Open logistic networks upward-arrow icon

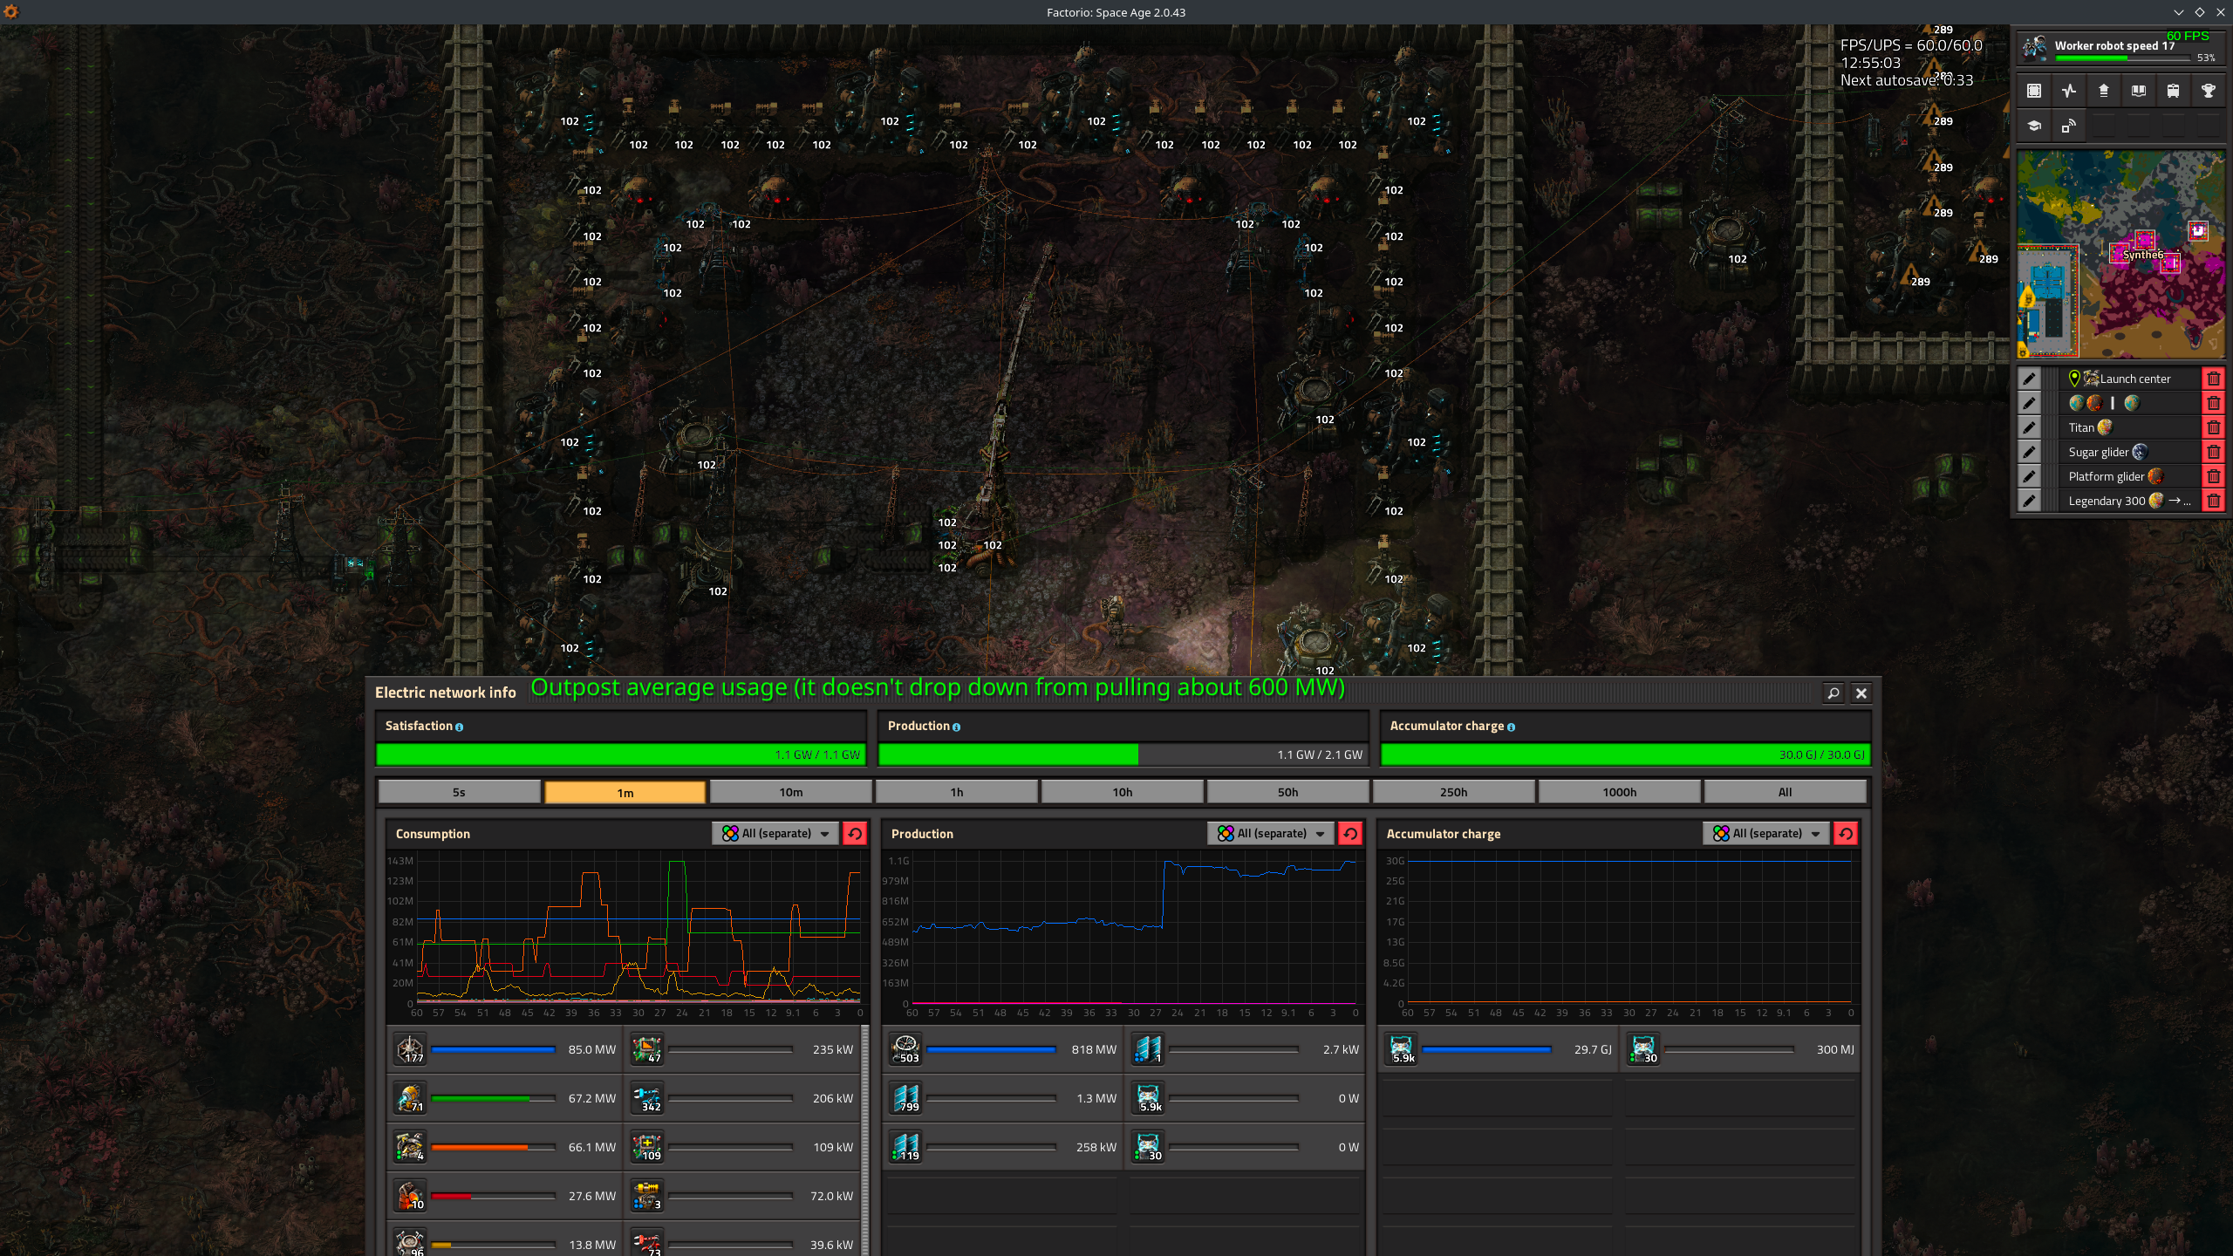pos(2104,91)
